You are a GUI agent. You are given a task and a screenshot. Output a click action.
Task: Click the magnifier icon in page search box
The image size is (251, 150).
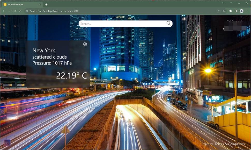click(168, 23)
